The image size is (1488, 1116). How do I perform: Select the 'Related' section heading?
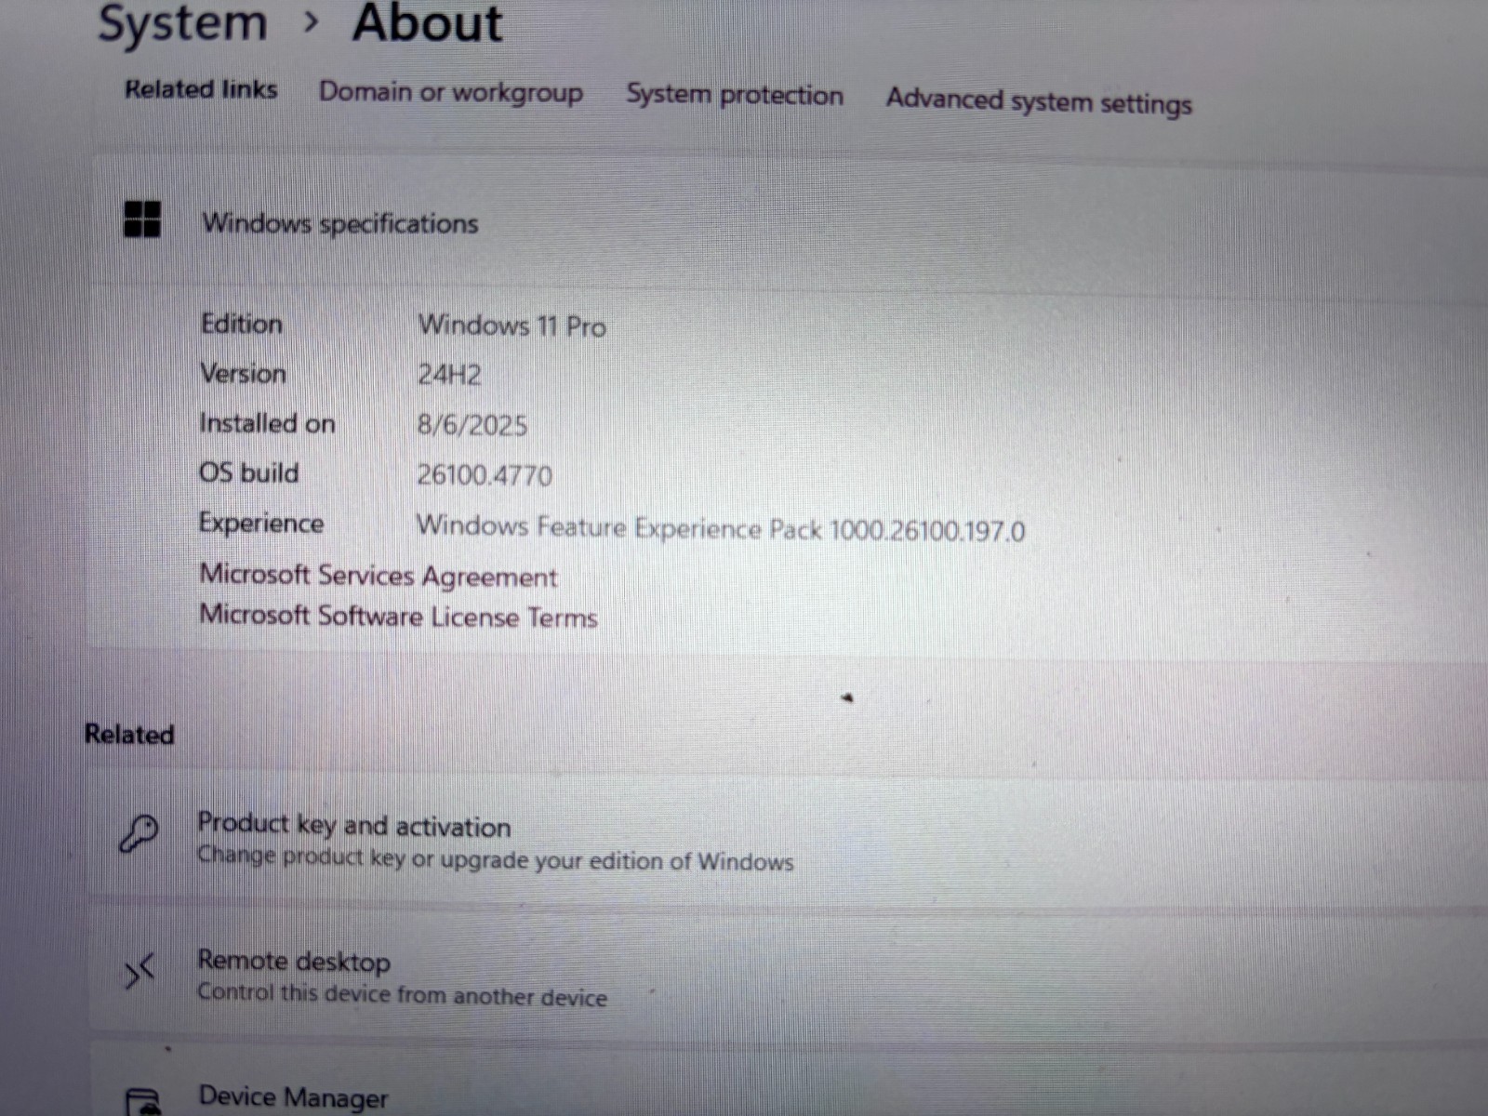coord(129,735)
